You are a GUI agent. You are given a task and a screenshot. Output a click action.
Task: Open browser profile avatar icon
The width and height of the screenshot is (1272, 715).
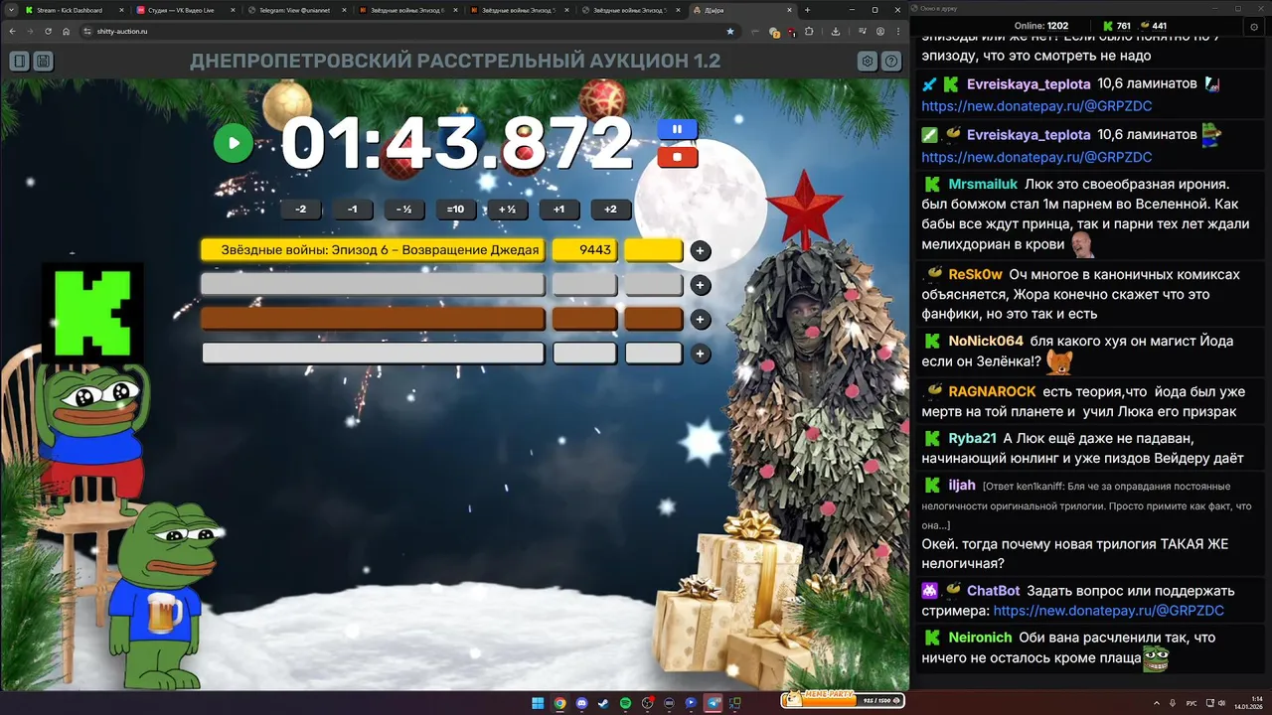click(x=881, y=31)
